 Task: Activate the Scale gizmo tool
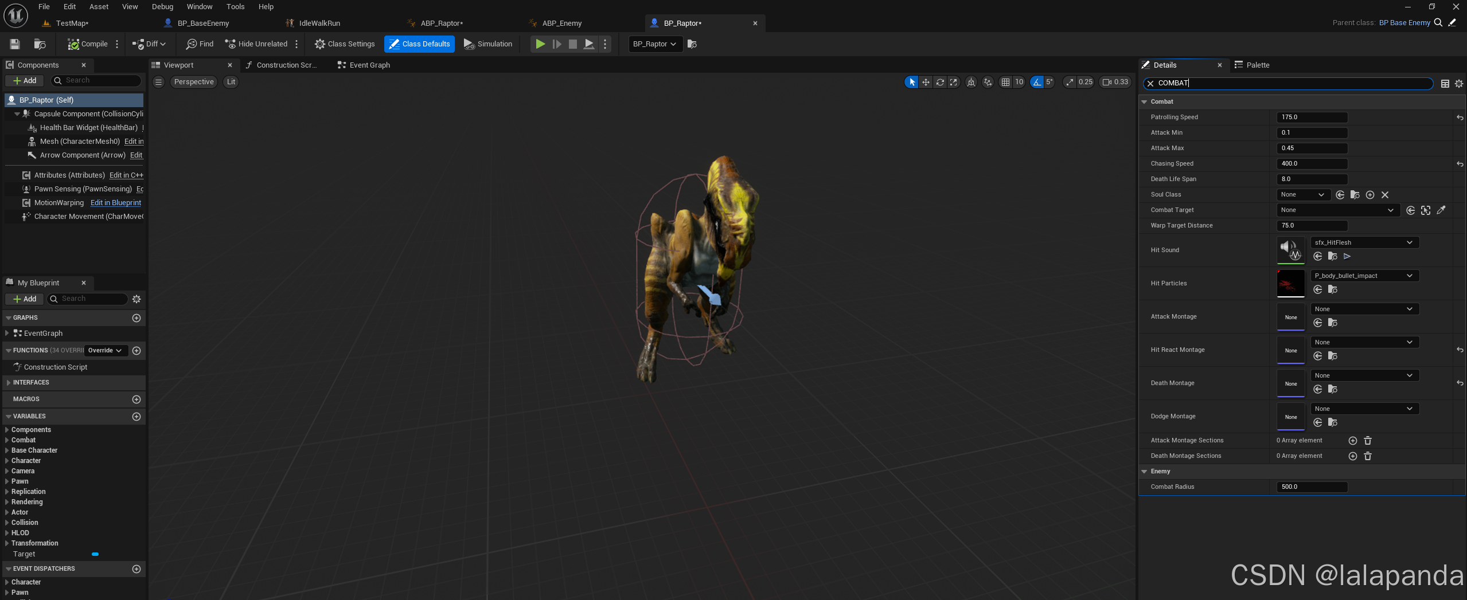pyautogui.click(x=954, y=82)
